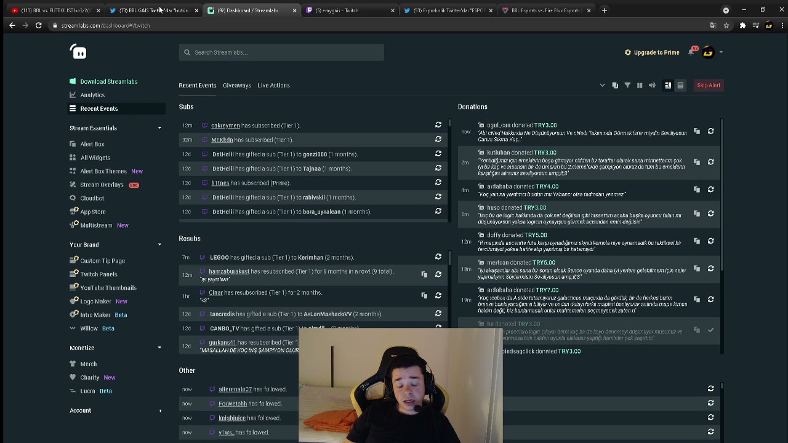Expand the Account section
The height and width of the screenshot is (443, 788).
point(160,410)
